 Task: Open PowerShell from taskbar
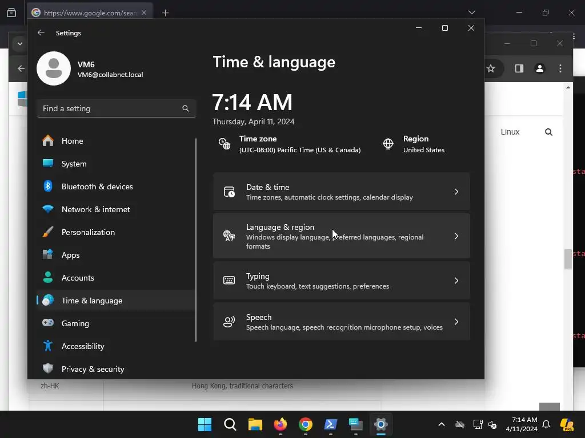[x=331, y=424]
